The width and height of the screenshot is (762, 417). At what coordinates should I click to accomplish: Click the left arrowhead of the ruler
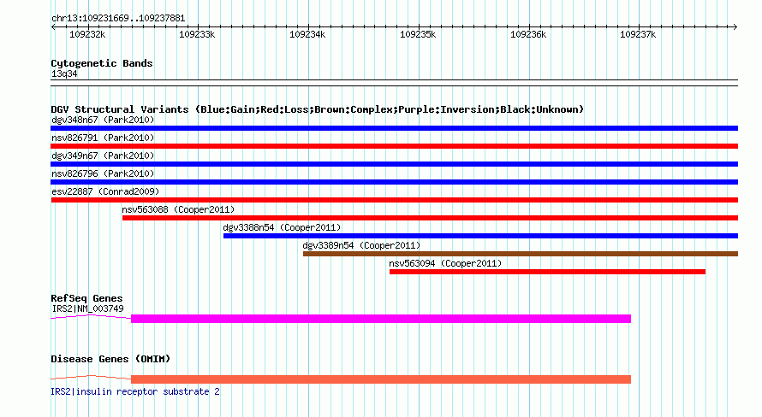click(x=53, y=27)
